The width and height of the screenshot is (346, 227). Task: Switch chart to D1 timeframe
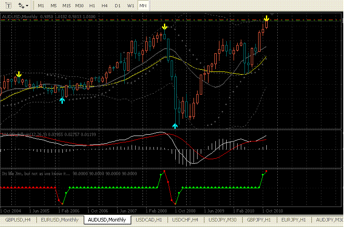tap(117, 6)
